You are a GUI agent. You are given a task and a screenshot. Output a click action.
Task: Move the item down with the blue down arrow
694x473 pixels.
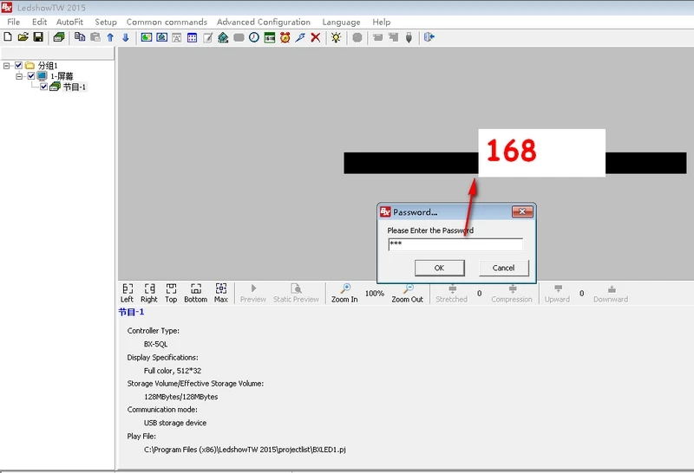126,37
